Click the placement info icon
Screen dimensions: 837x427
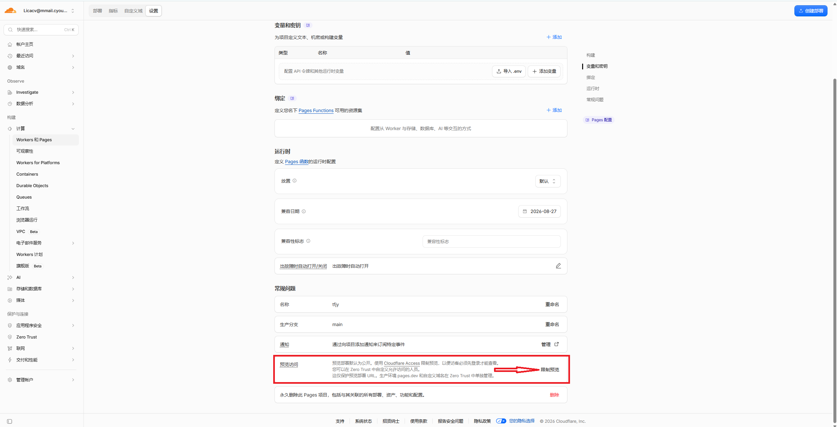295,181
